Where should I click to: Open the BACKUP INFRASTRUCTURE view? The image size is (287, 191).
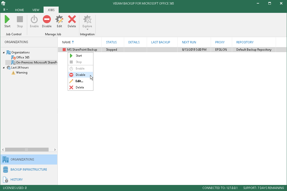pyautogui.click(x=29, y=170)
